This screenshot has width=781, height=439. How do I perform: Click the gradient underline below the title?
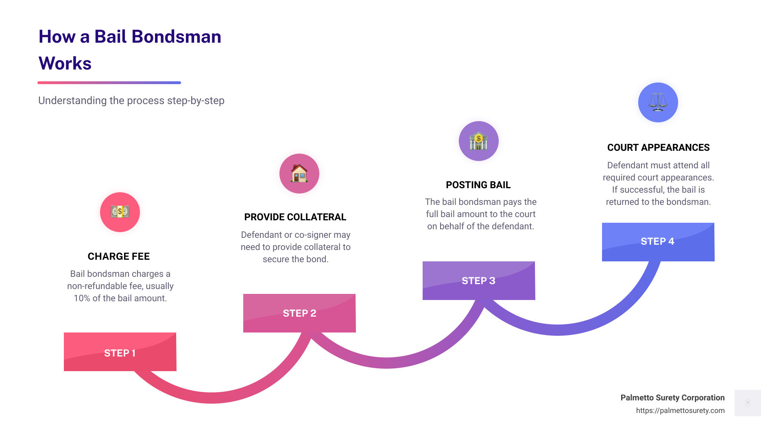pyautogui.click(x=109, y=83)
